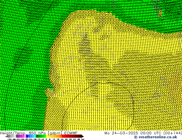Click the gray left arrow end of legend
Screen dimensions: 182x140
7,136
